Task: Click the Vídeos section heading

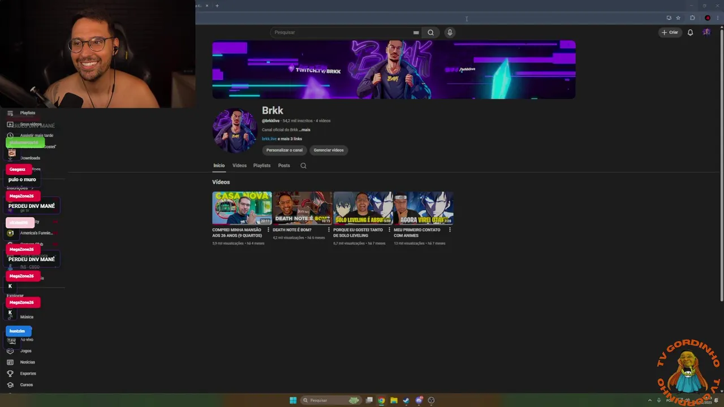Action: 221,182
